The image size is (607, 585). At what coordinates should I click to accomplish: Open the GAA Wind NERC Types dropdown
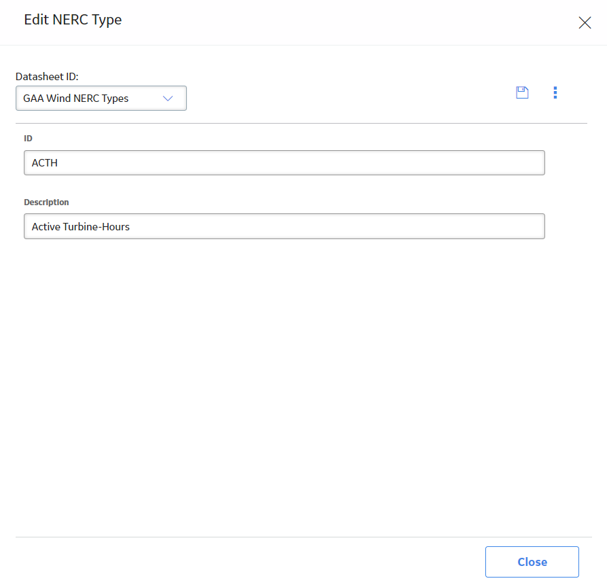pos(101,99)
